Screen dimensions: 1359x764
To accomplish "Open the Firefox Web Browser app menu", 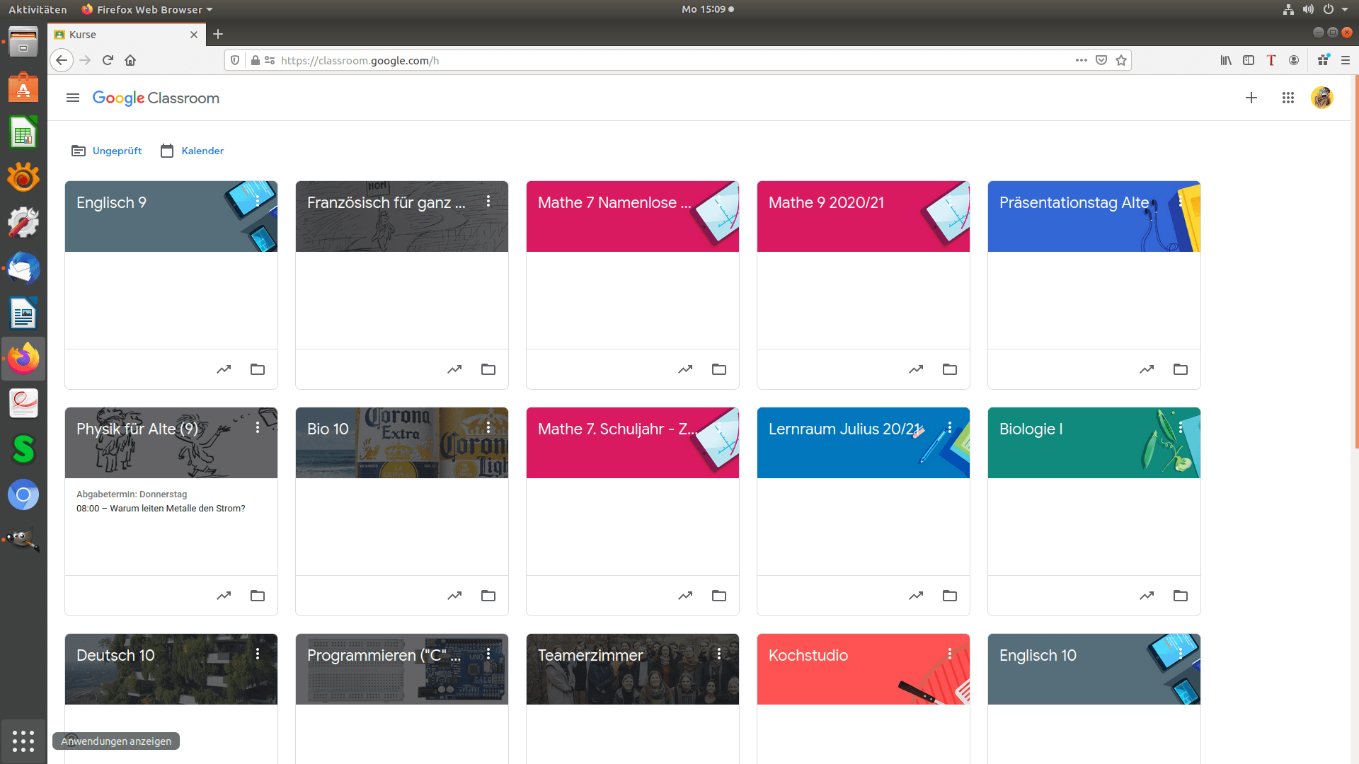I will coord(147,9).
